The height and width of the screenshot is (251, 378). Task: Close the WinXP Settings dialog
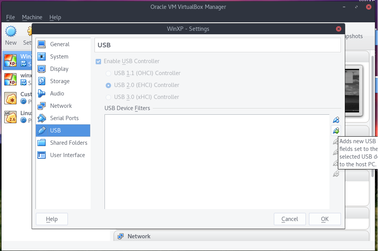pos(339,29)
